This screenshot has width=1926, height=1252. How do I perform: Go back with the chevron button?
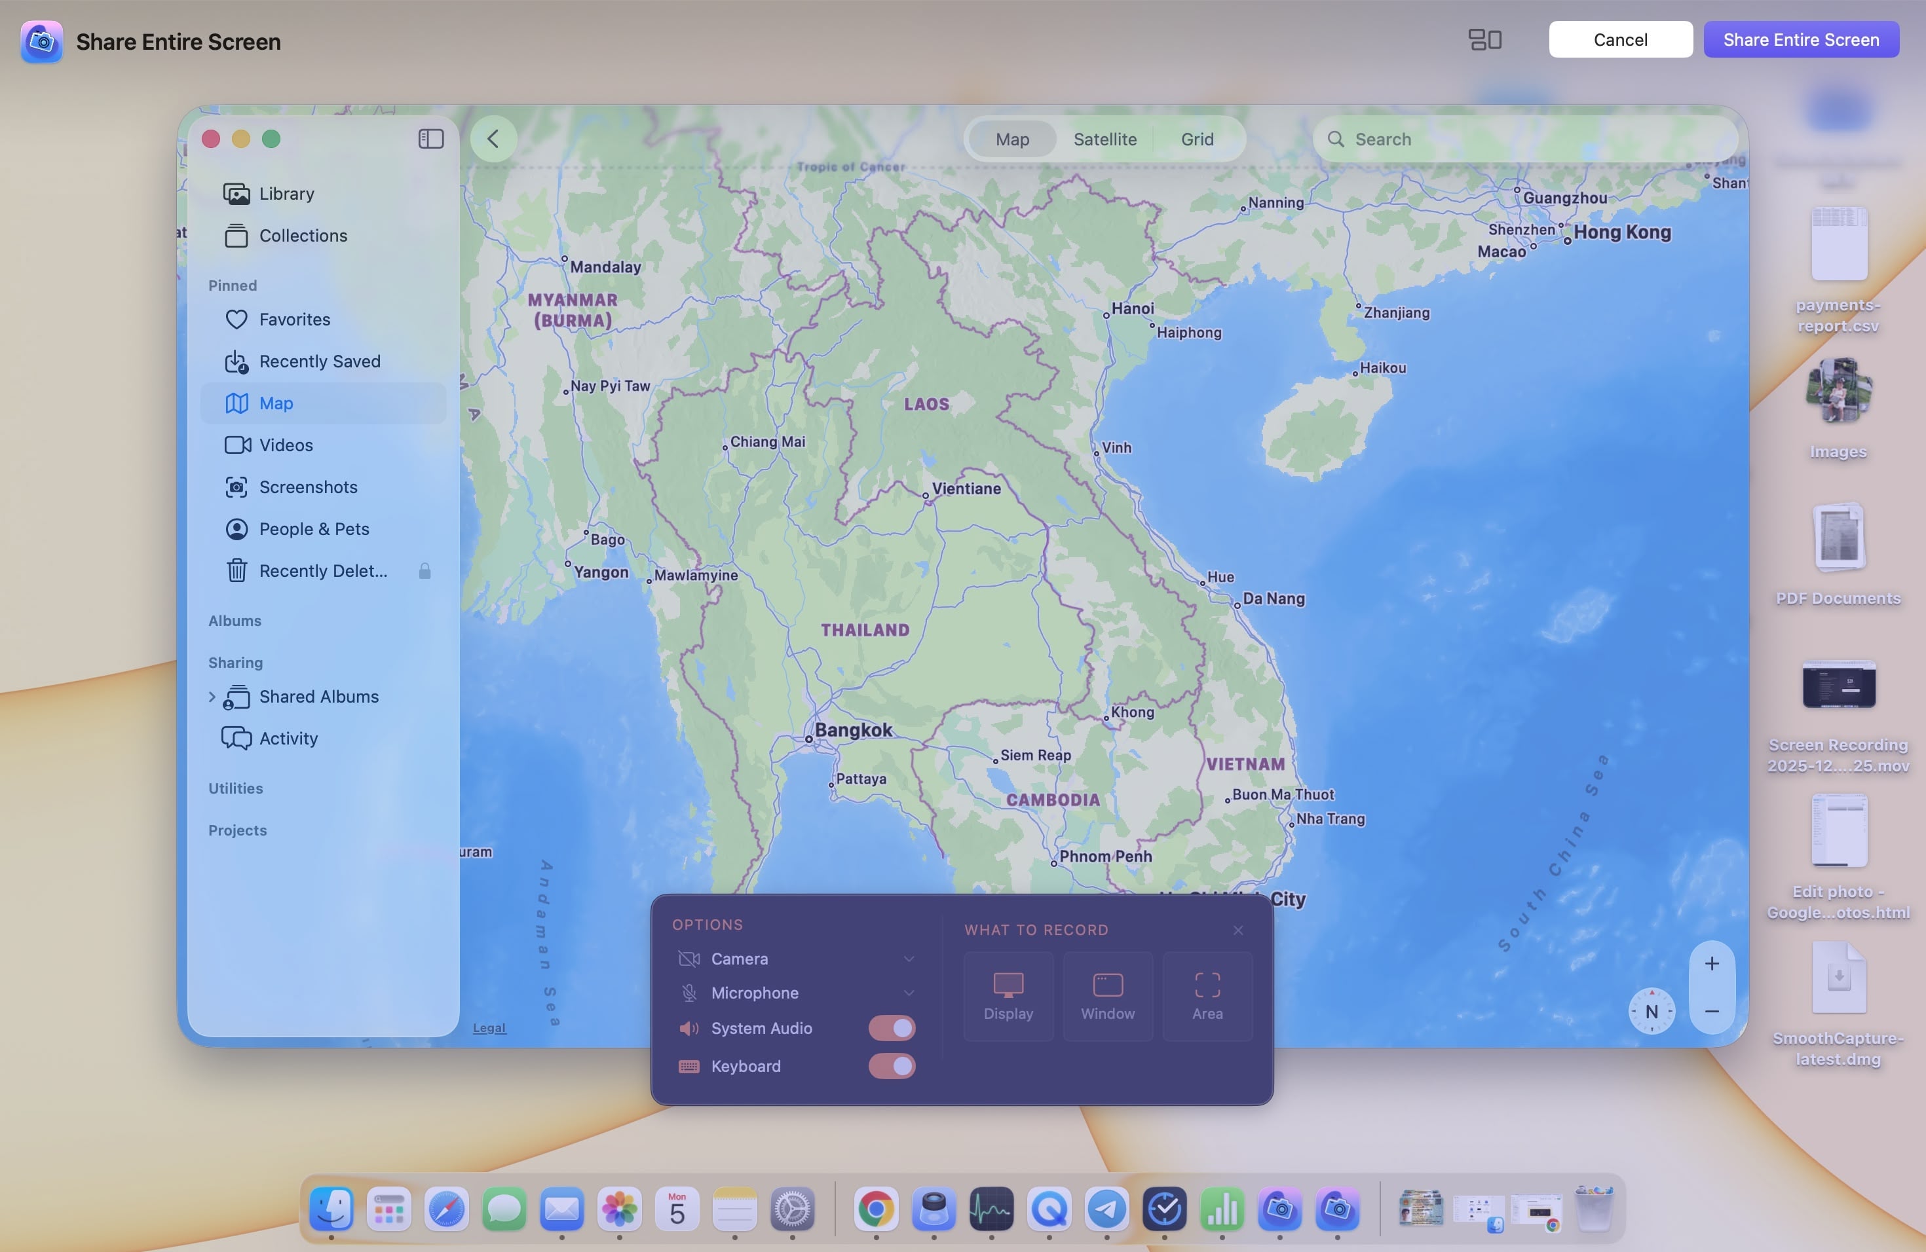pyautogui.click(x=493, y=139)
